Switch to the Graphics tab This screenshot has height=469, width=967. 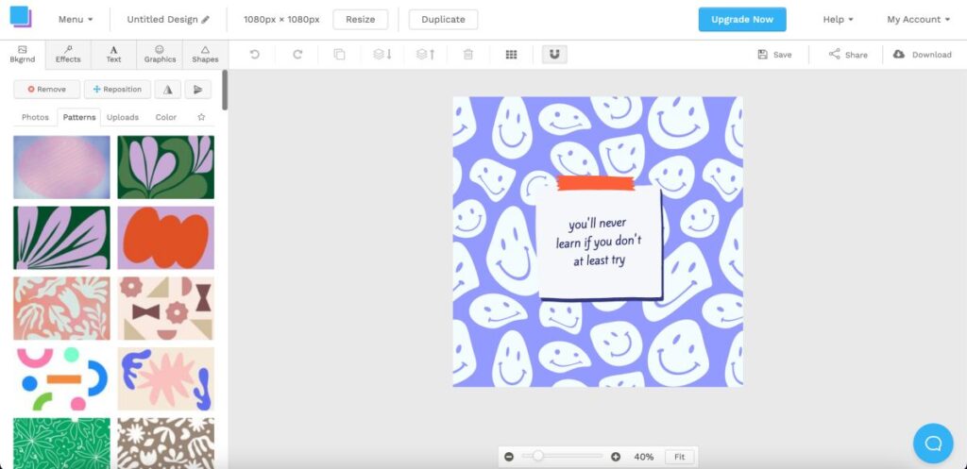click(x=160, y=54)
